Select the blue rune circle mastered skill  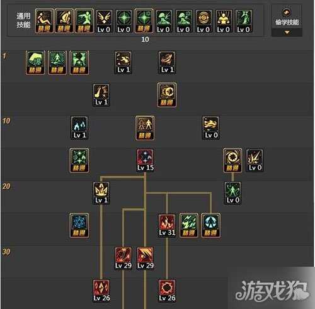click(79, 225)
